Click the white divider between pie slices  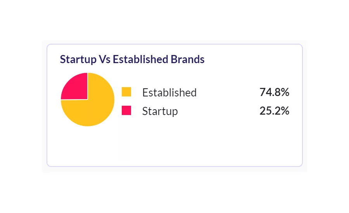point(88,86)
